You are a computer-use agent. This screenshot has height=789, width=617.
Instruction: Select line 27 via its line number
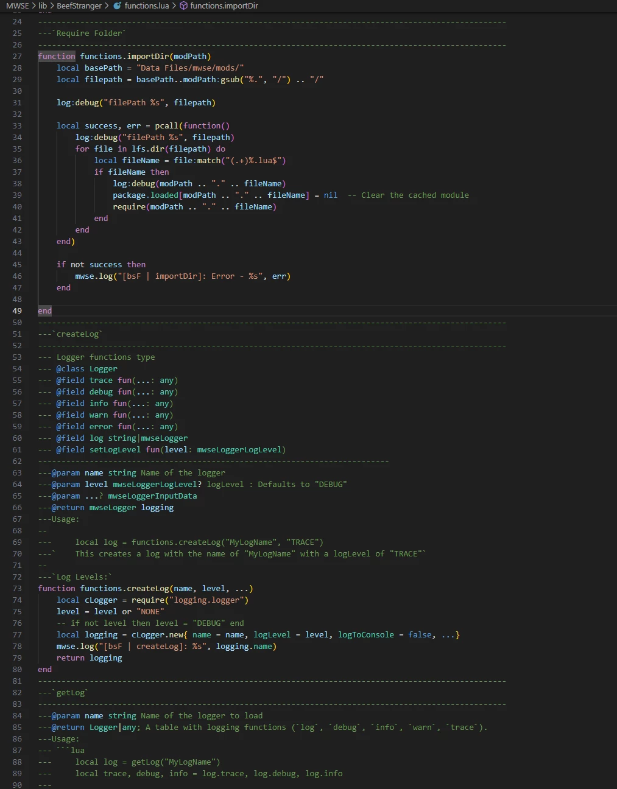click(x=17, y=57)
